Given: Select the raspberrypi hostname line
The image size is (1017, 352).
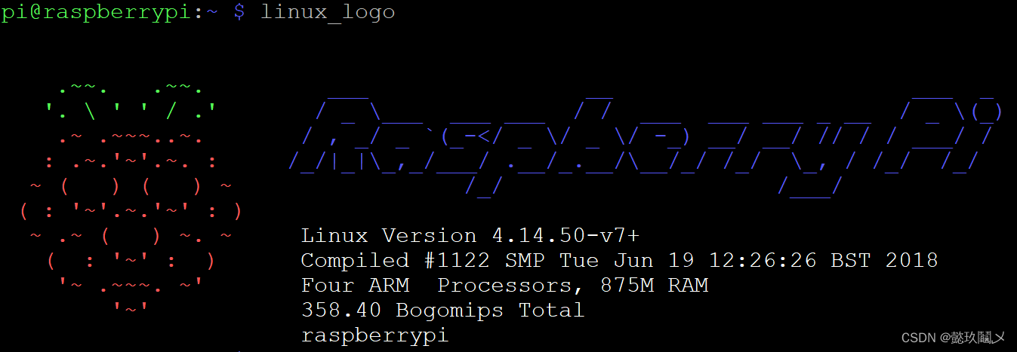Looking at the screenshot, I should [x=374, y=336].
